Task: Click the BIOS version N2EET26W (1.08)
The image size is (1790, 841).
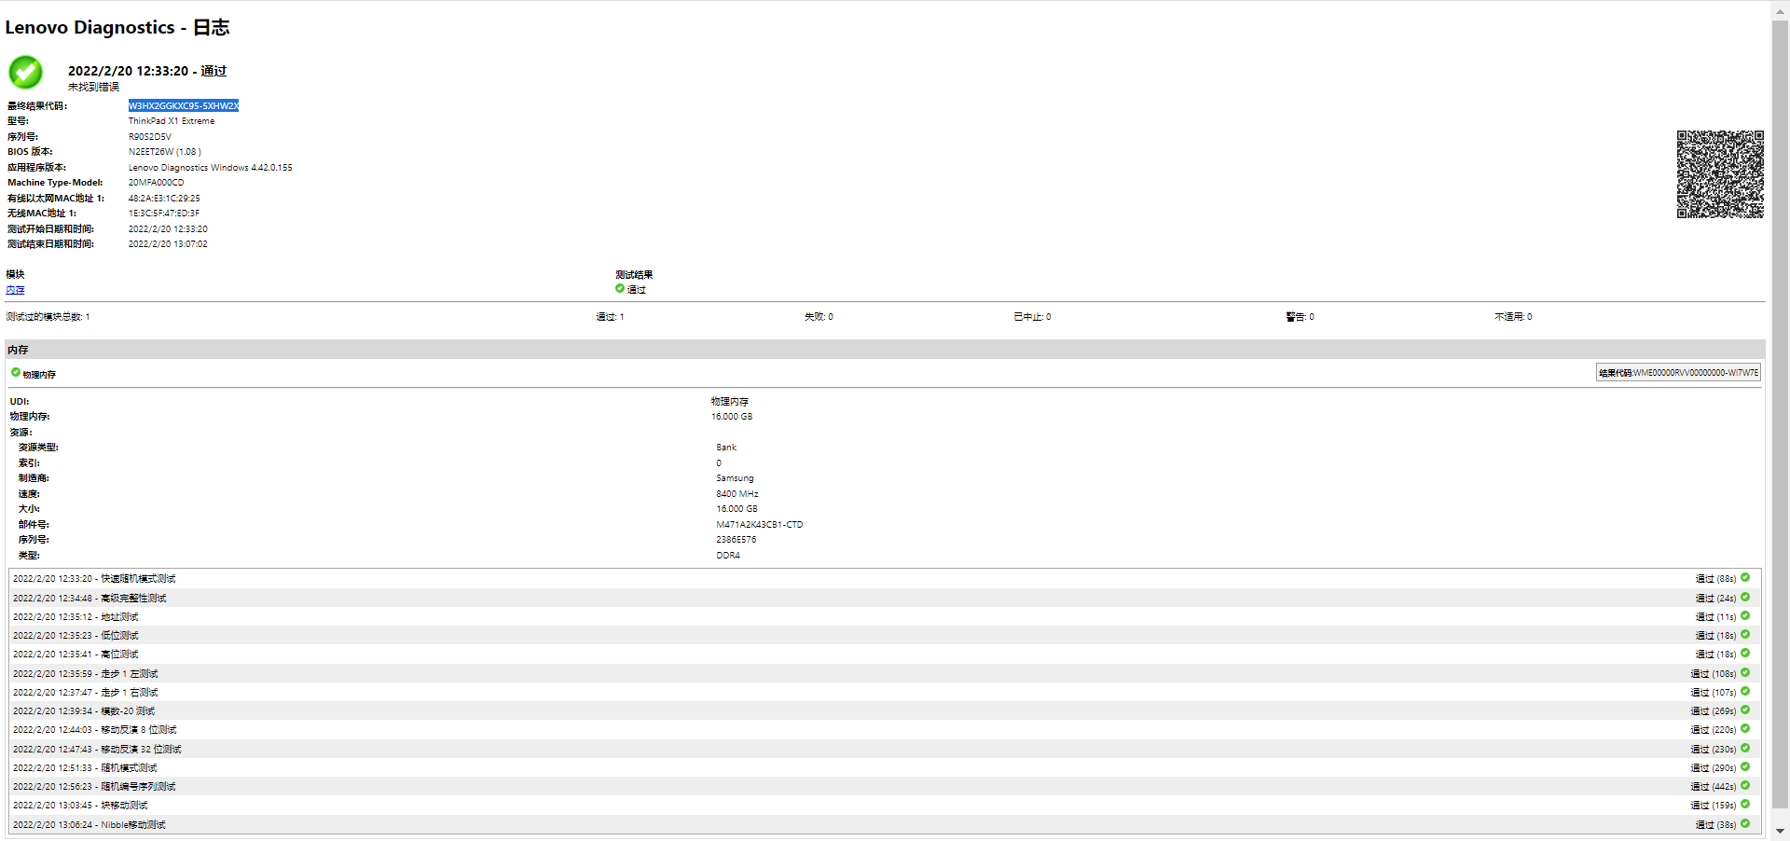Action: (x=165, y=152)
